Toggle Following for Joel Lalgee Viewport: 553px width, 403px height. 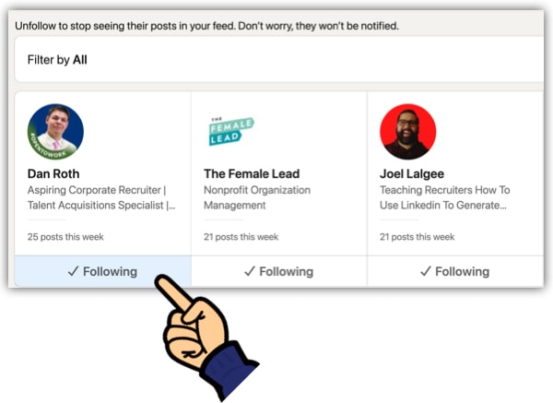(x=455, y=271)
